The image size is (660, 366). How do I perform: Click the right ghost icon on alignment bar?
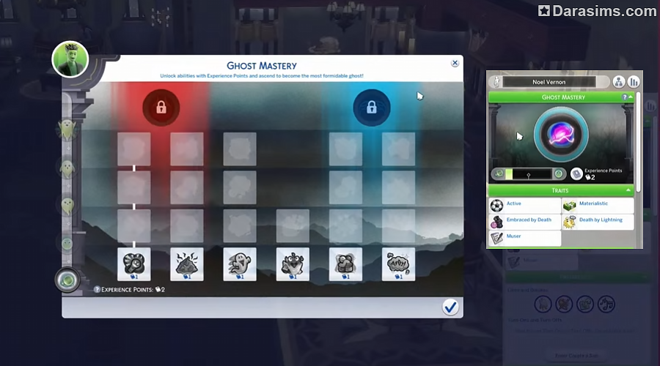[559, 173]
